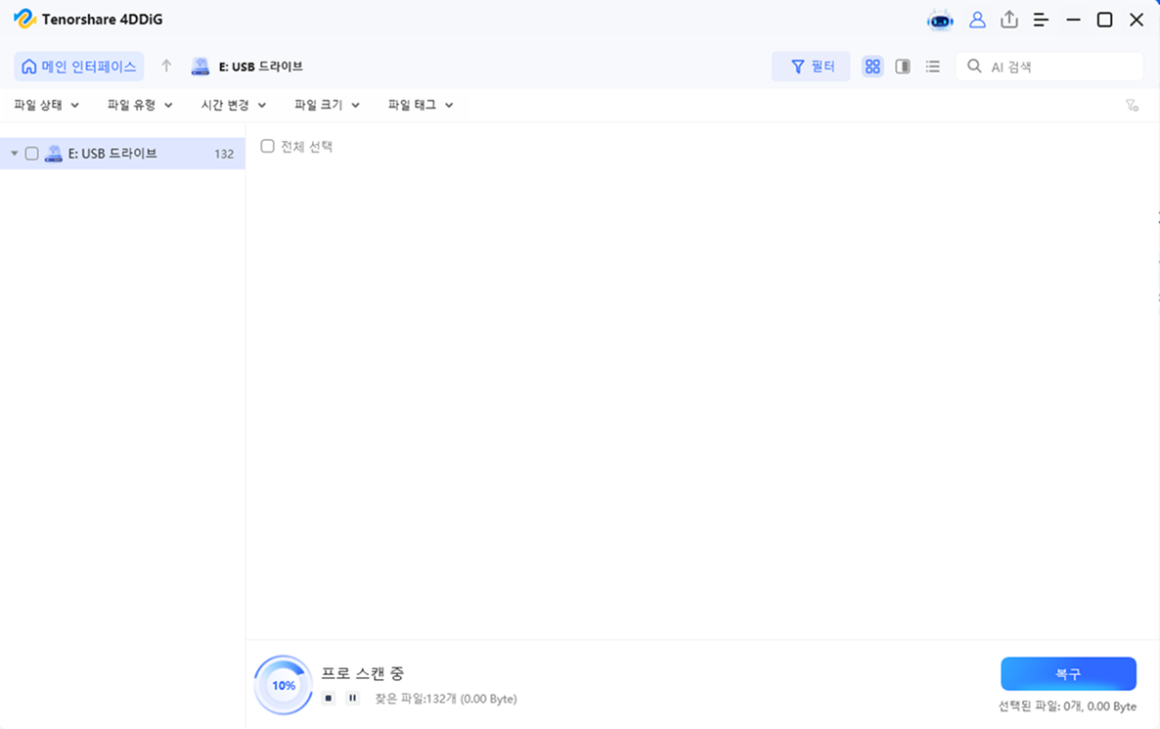Close the 4DDiG window

pyautogui.click(x=1137, y=20)
